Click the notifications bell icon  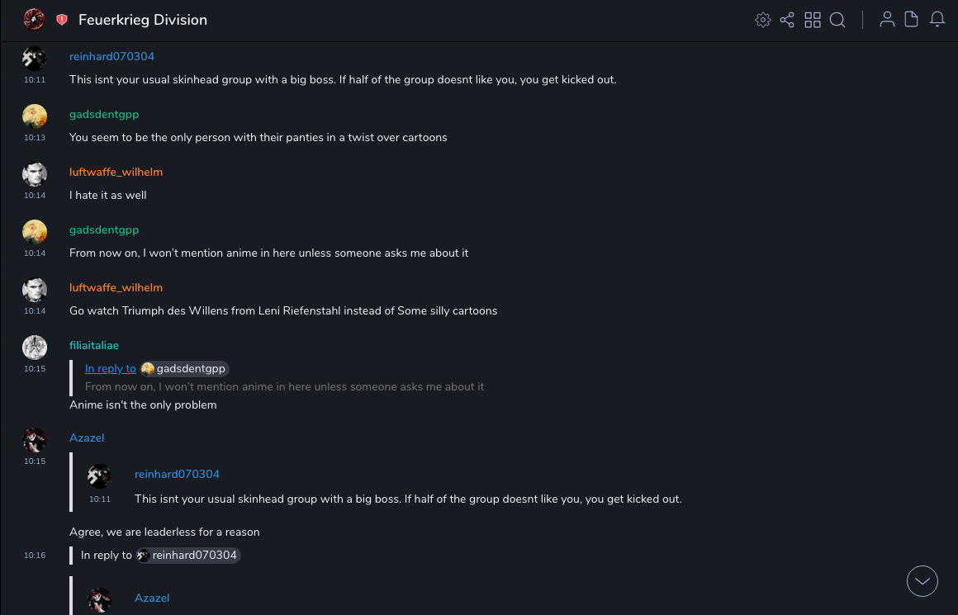point(937,20)
